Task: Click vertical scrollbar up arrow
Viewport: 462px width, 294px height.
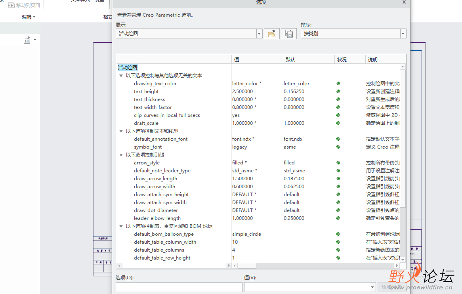Action: (x=403, y=67)
